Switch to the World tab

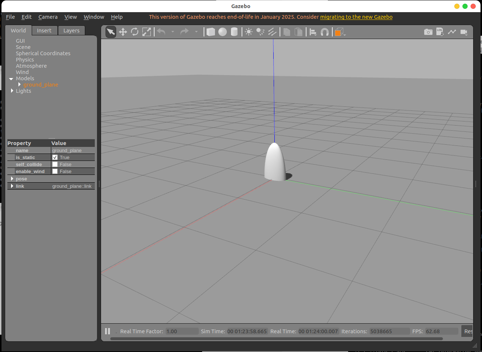[x=18, y=31]
